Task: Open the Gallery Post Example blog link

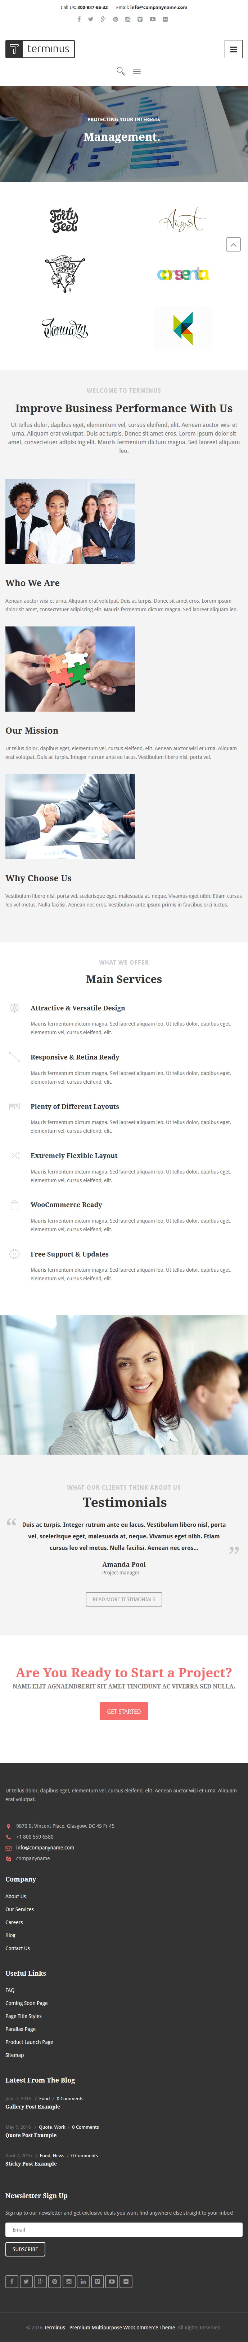Action: point(33,2106)
